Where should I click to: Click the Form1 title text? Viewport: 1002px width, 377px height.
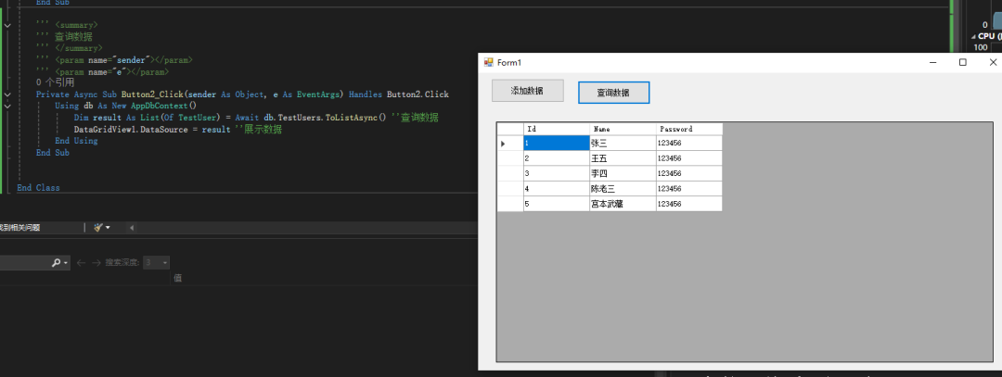pyautogui.click(x=510, y=62)
